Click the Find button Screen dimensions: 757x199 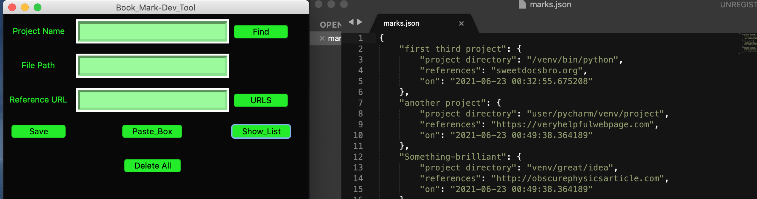point(261,32)
